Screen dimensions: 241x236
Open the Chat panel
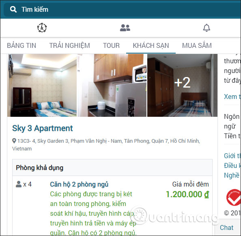[226, 227]
